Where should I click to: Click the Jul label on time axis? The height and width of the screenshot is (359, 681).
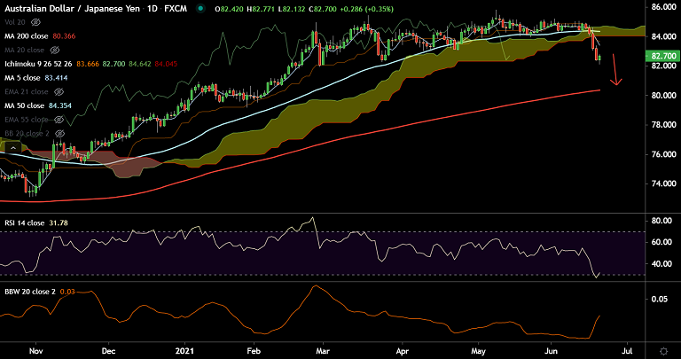point(627,350)
